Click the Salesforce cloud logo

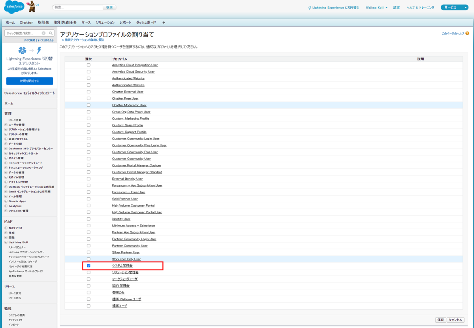pos(14,7)
